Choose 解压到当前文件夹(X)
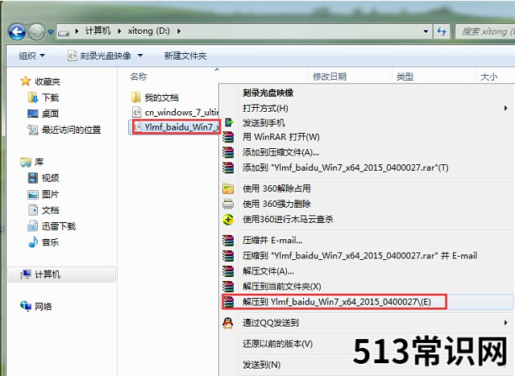 pos(282,287)
